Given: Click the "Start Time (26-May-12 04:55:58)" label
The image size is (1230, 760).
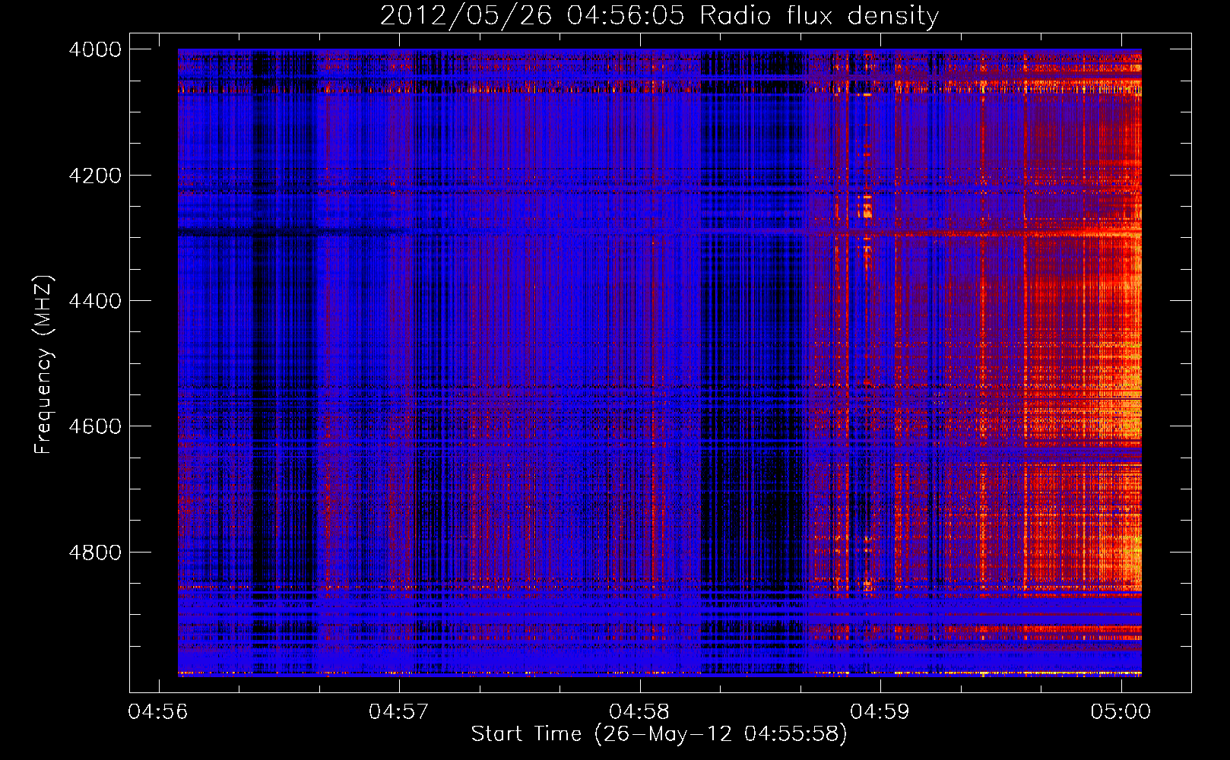Looking at the screenshot, I should click(x=659, y=734).
